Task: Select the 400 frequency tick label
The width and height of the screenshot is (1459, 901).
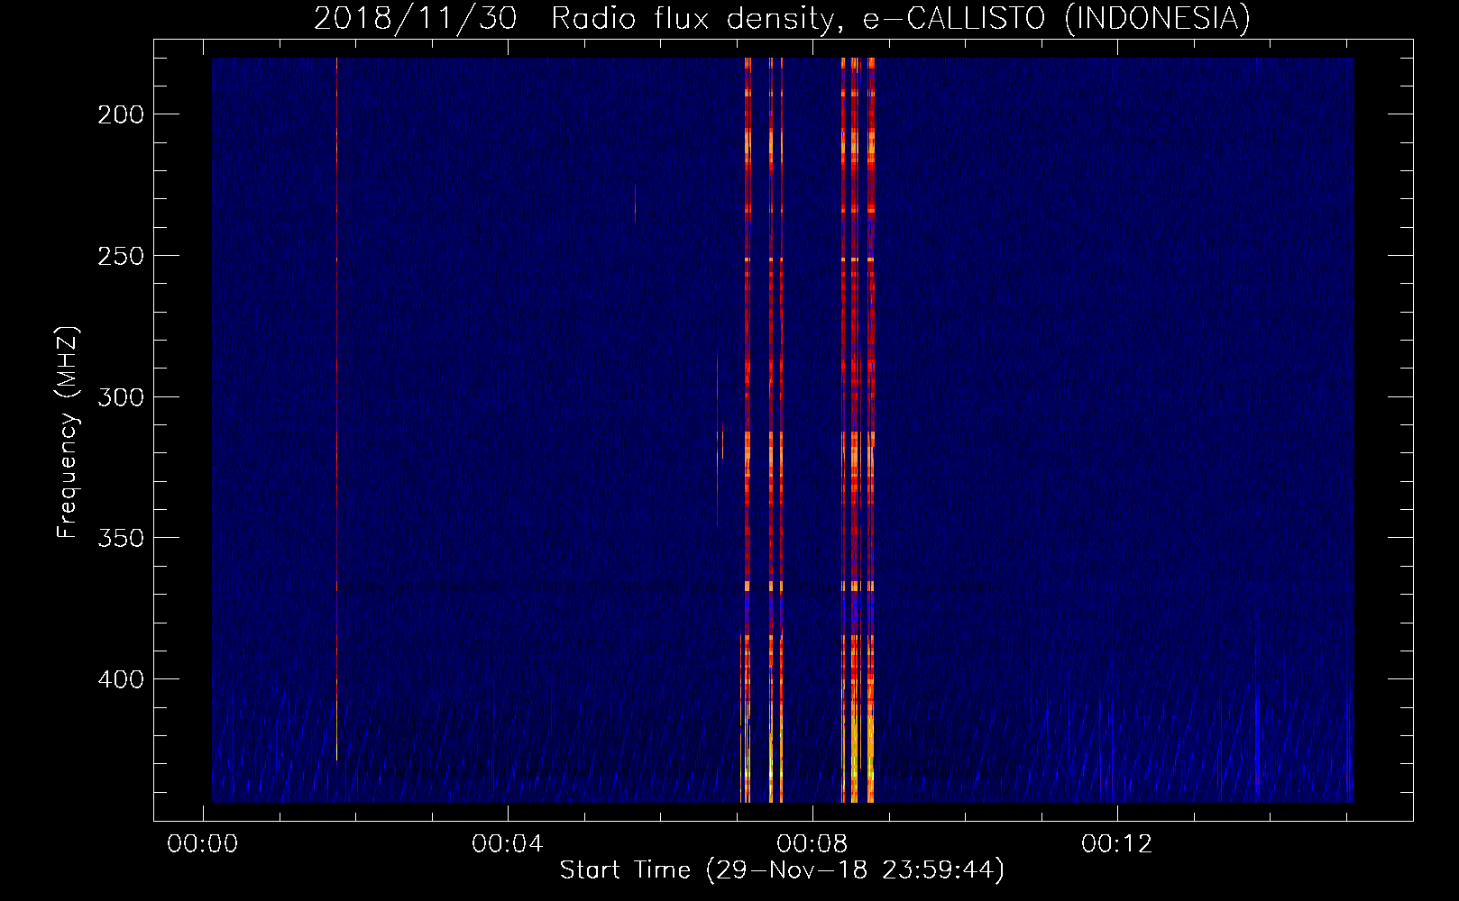Action: [121, 679]
